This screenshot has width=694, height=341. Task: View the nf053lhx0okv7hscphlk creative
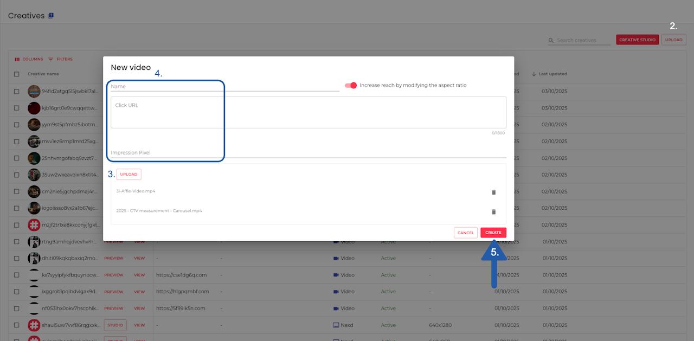point(139,308)
